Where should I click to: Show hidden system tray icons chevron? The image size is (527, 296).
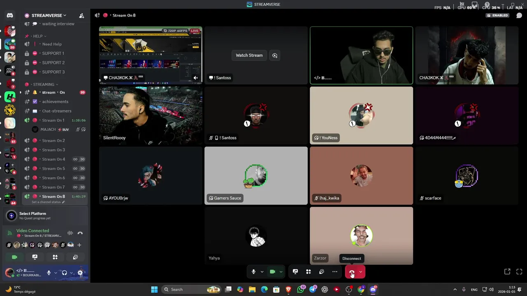click(x=455, y=289)
